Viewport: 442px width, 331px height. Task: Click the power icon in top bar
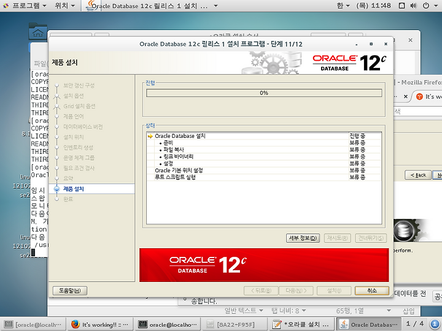pos(426,6)
